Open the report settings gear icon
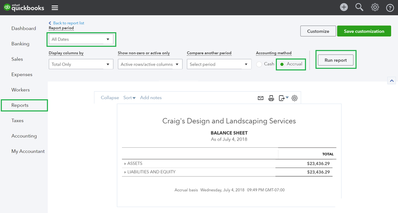Image resolution: width=398 pixels, height=213 pixels. (x=294, y=98)
